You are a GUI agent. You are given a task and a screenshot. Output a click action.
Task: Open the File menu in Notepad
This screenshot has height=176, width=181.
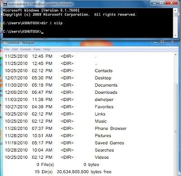pyautogui.click(x=7, y=49)
